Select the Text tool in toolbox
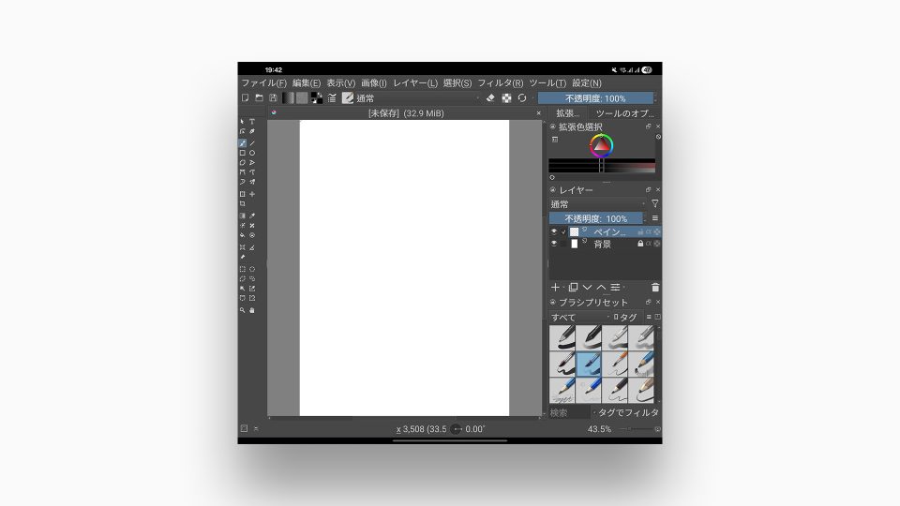Image resolution: width=900 pixels, height=506 pixels. pos(252,122)
